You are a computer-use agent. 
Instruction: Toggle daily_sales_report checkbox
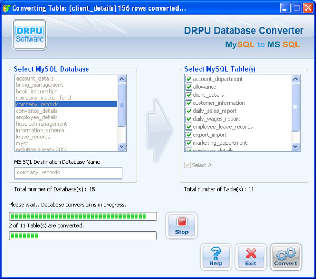click(189, 111)
